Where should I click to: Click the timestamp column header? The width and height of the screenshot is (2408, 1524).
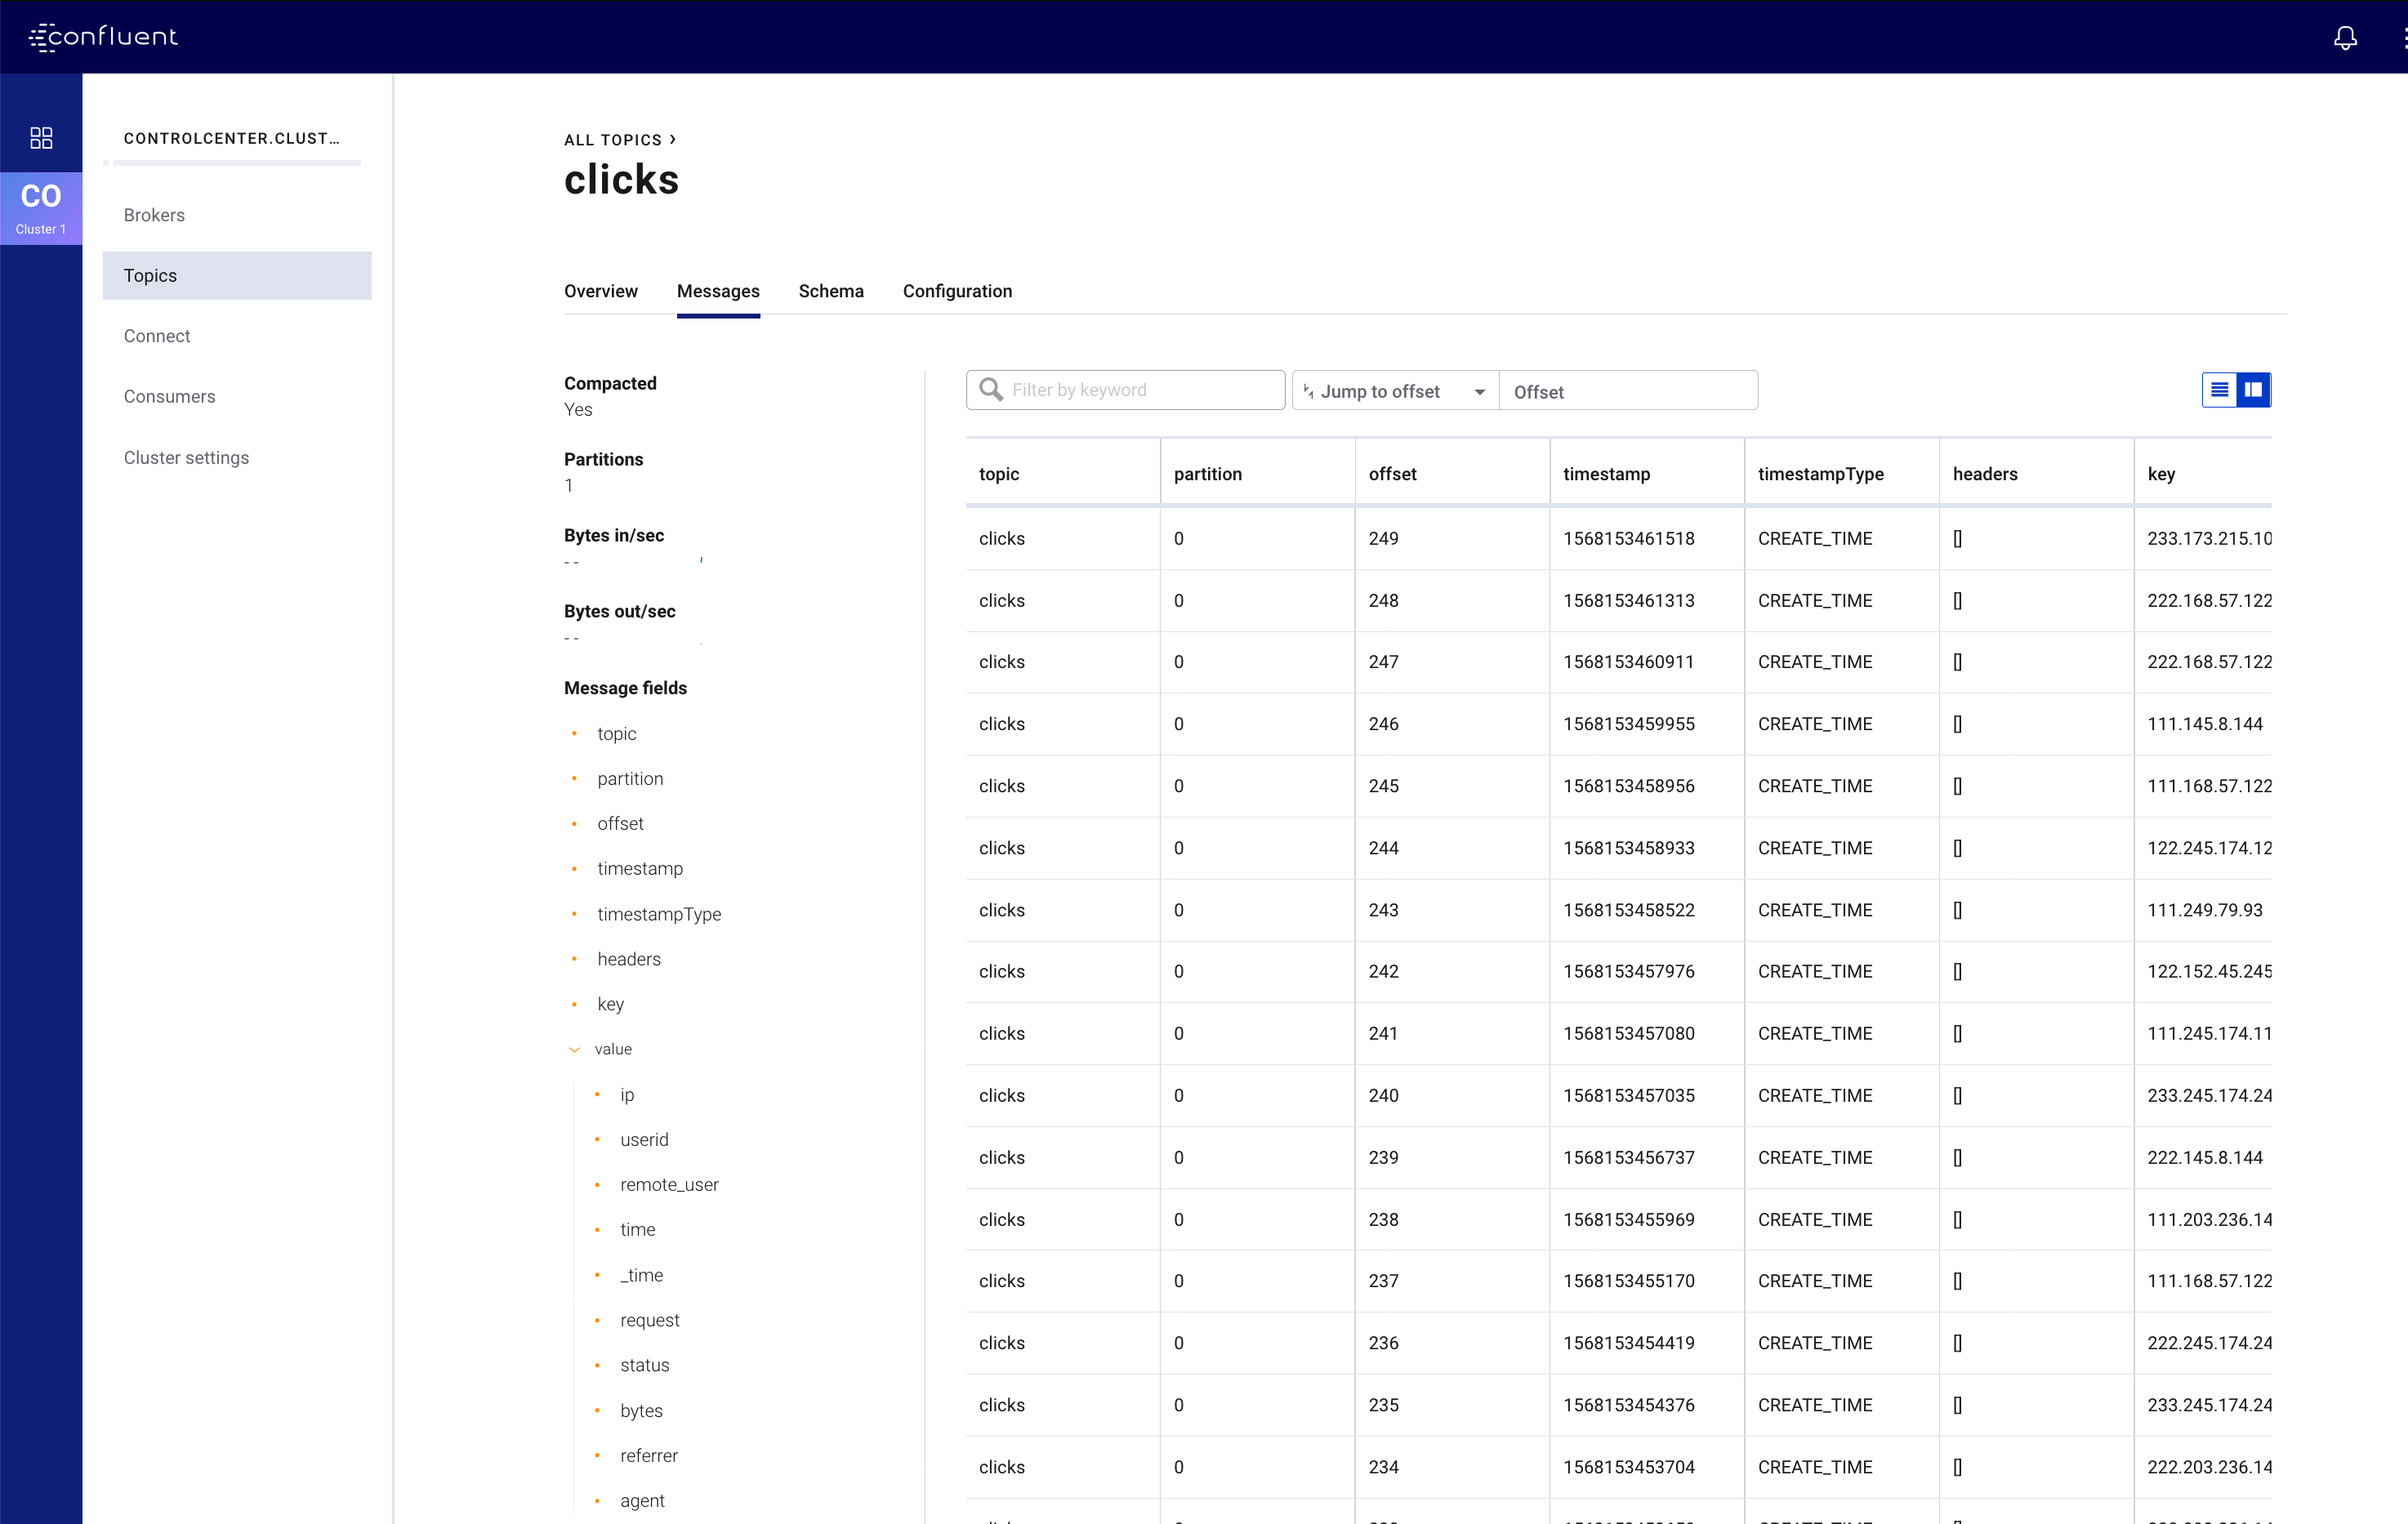1607,474
